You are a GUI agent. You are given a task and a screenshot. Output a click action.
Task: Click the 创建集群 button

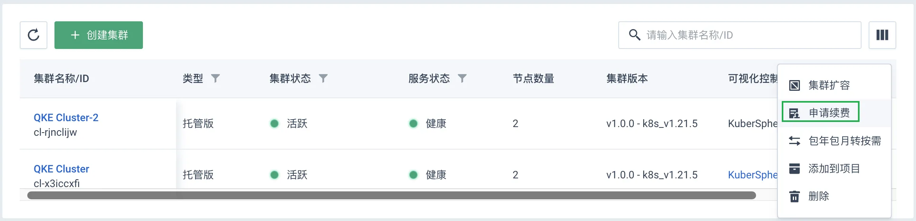tap(99, 35)
